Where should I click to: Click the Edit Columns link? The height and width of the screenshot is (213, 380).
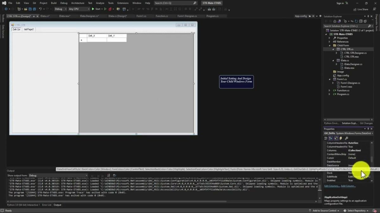point(332,186)
